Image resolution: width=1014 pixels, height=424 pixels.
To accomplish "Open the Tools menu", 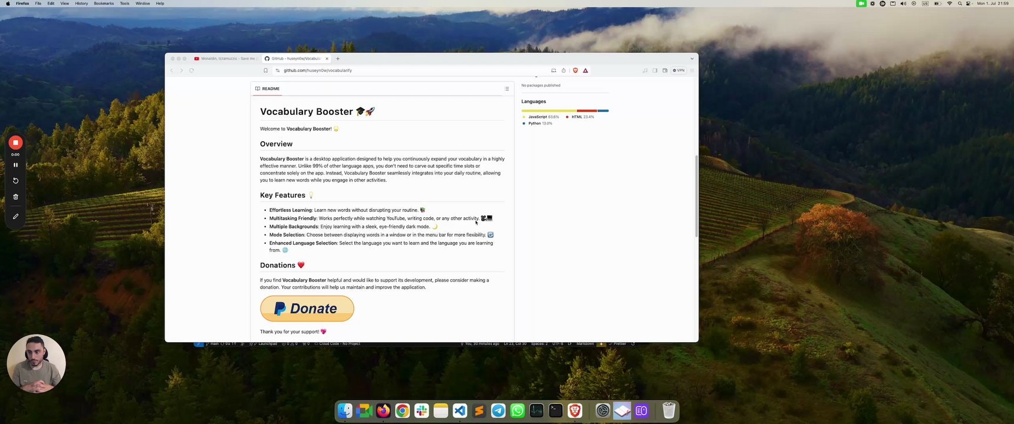I will coord(124,4).
